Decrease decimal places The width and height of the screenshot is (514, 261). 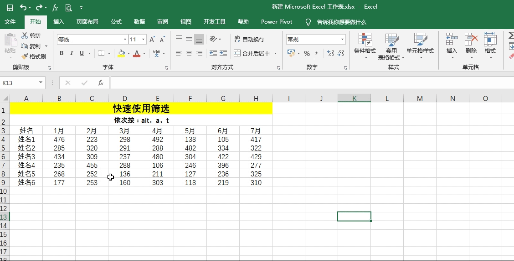(x=341, y=53)
